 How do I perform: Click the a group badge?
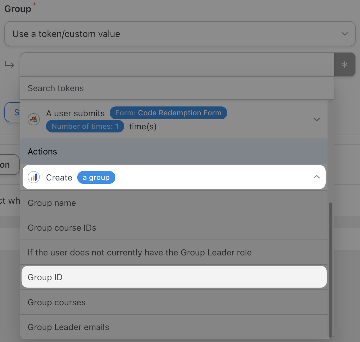96,177
